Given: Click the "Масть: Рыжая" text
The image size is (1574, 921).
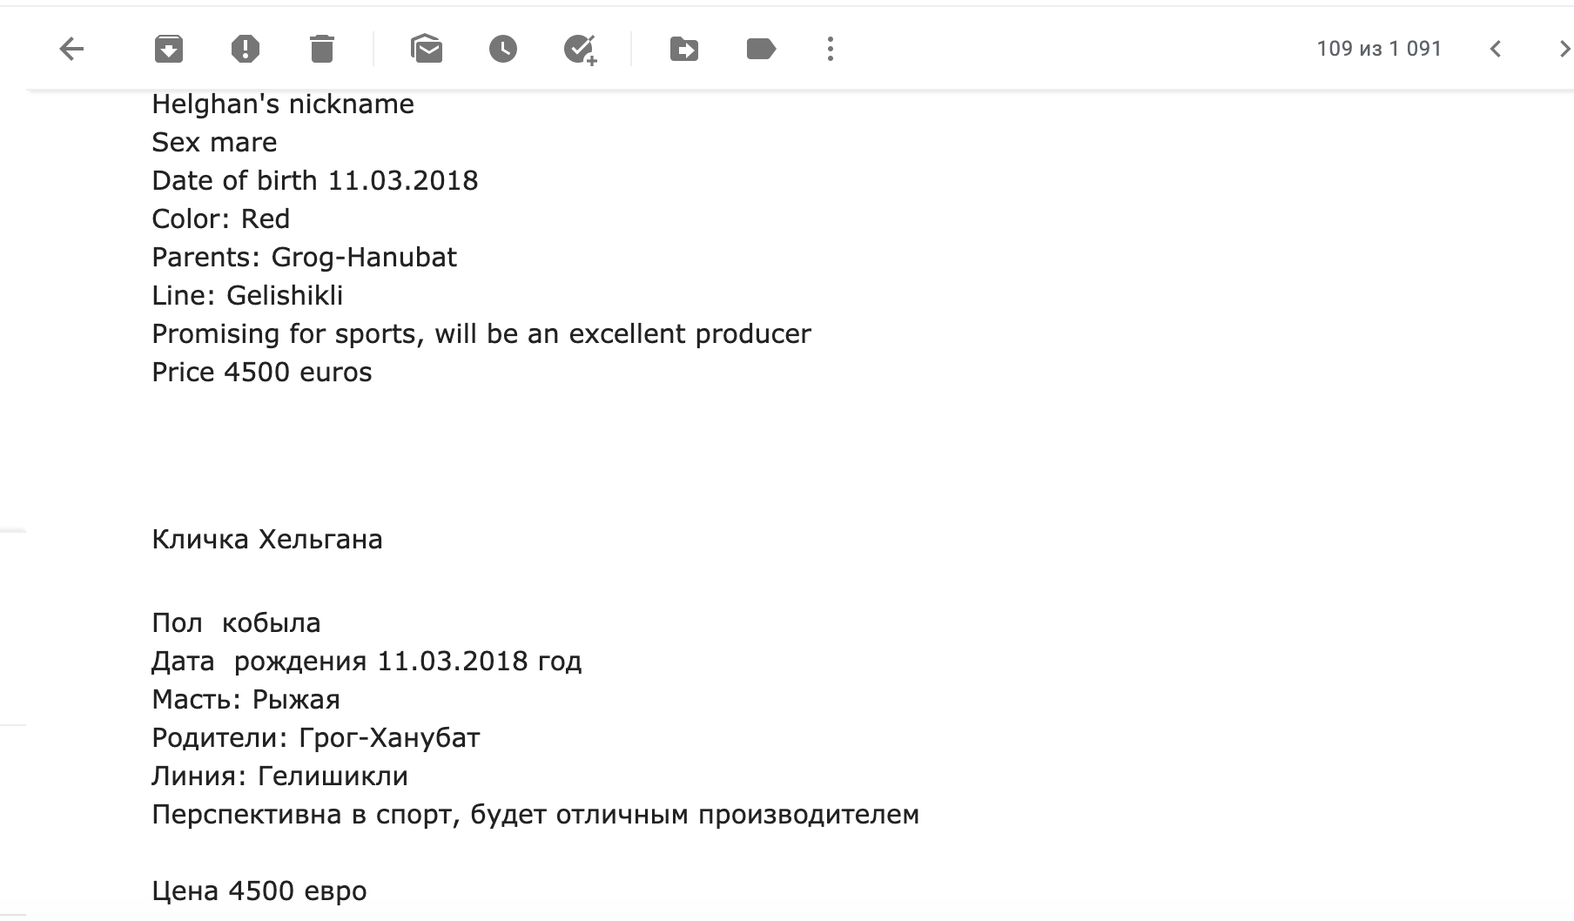Looking at the screenshot, I should [246, 700].
